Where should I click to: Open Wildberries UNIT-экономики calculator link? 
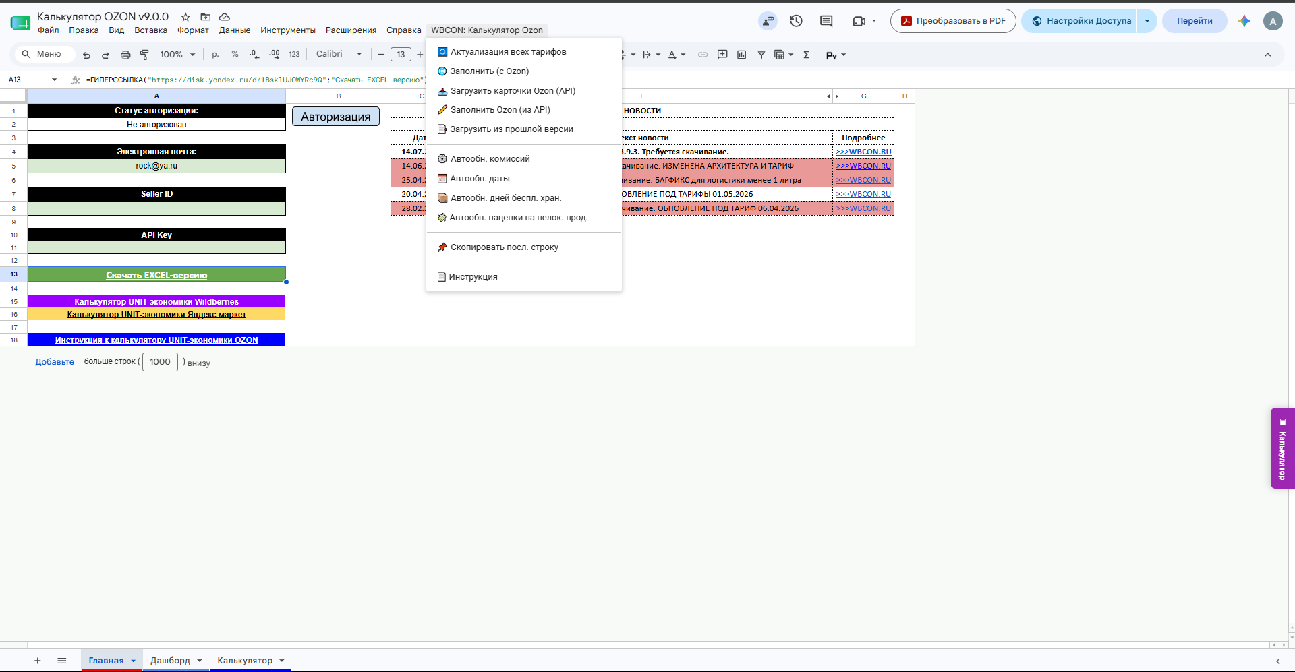click(156, 302)
